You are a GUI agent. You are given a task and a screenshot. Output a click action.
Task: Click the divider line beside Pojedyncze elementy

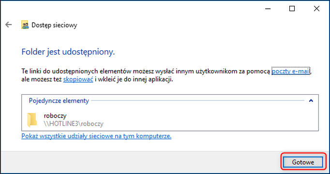[x=197, y=101]
